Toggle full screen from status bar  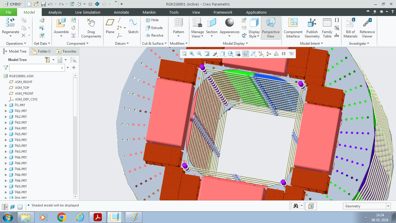pos(20,207)
